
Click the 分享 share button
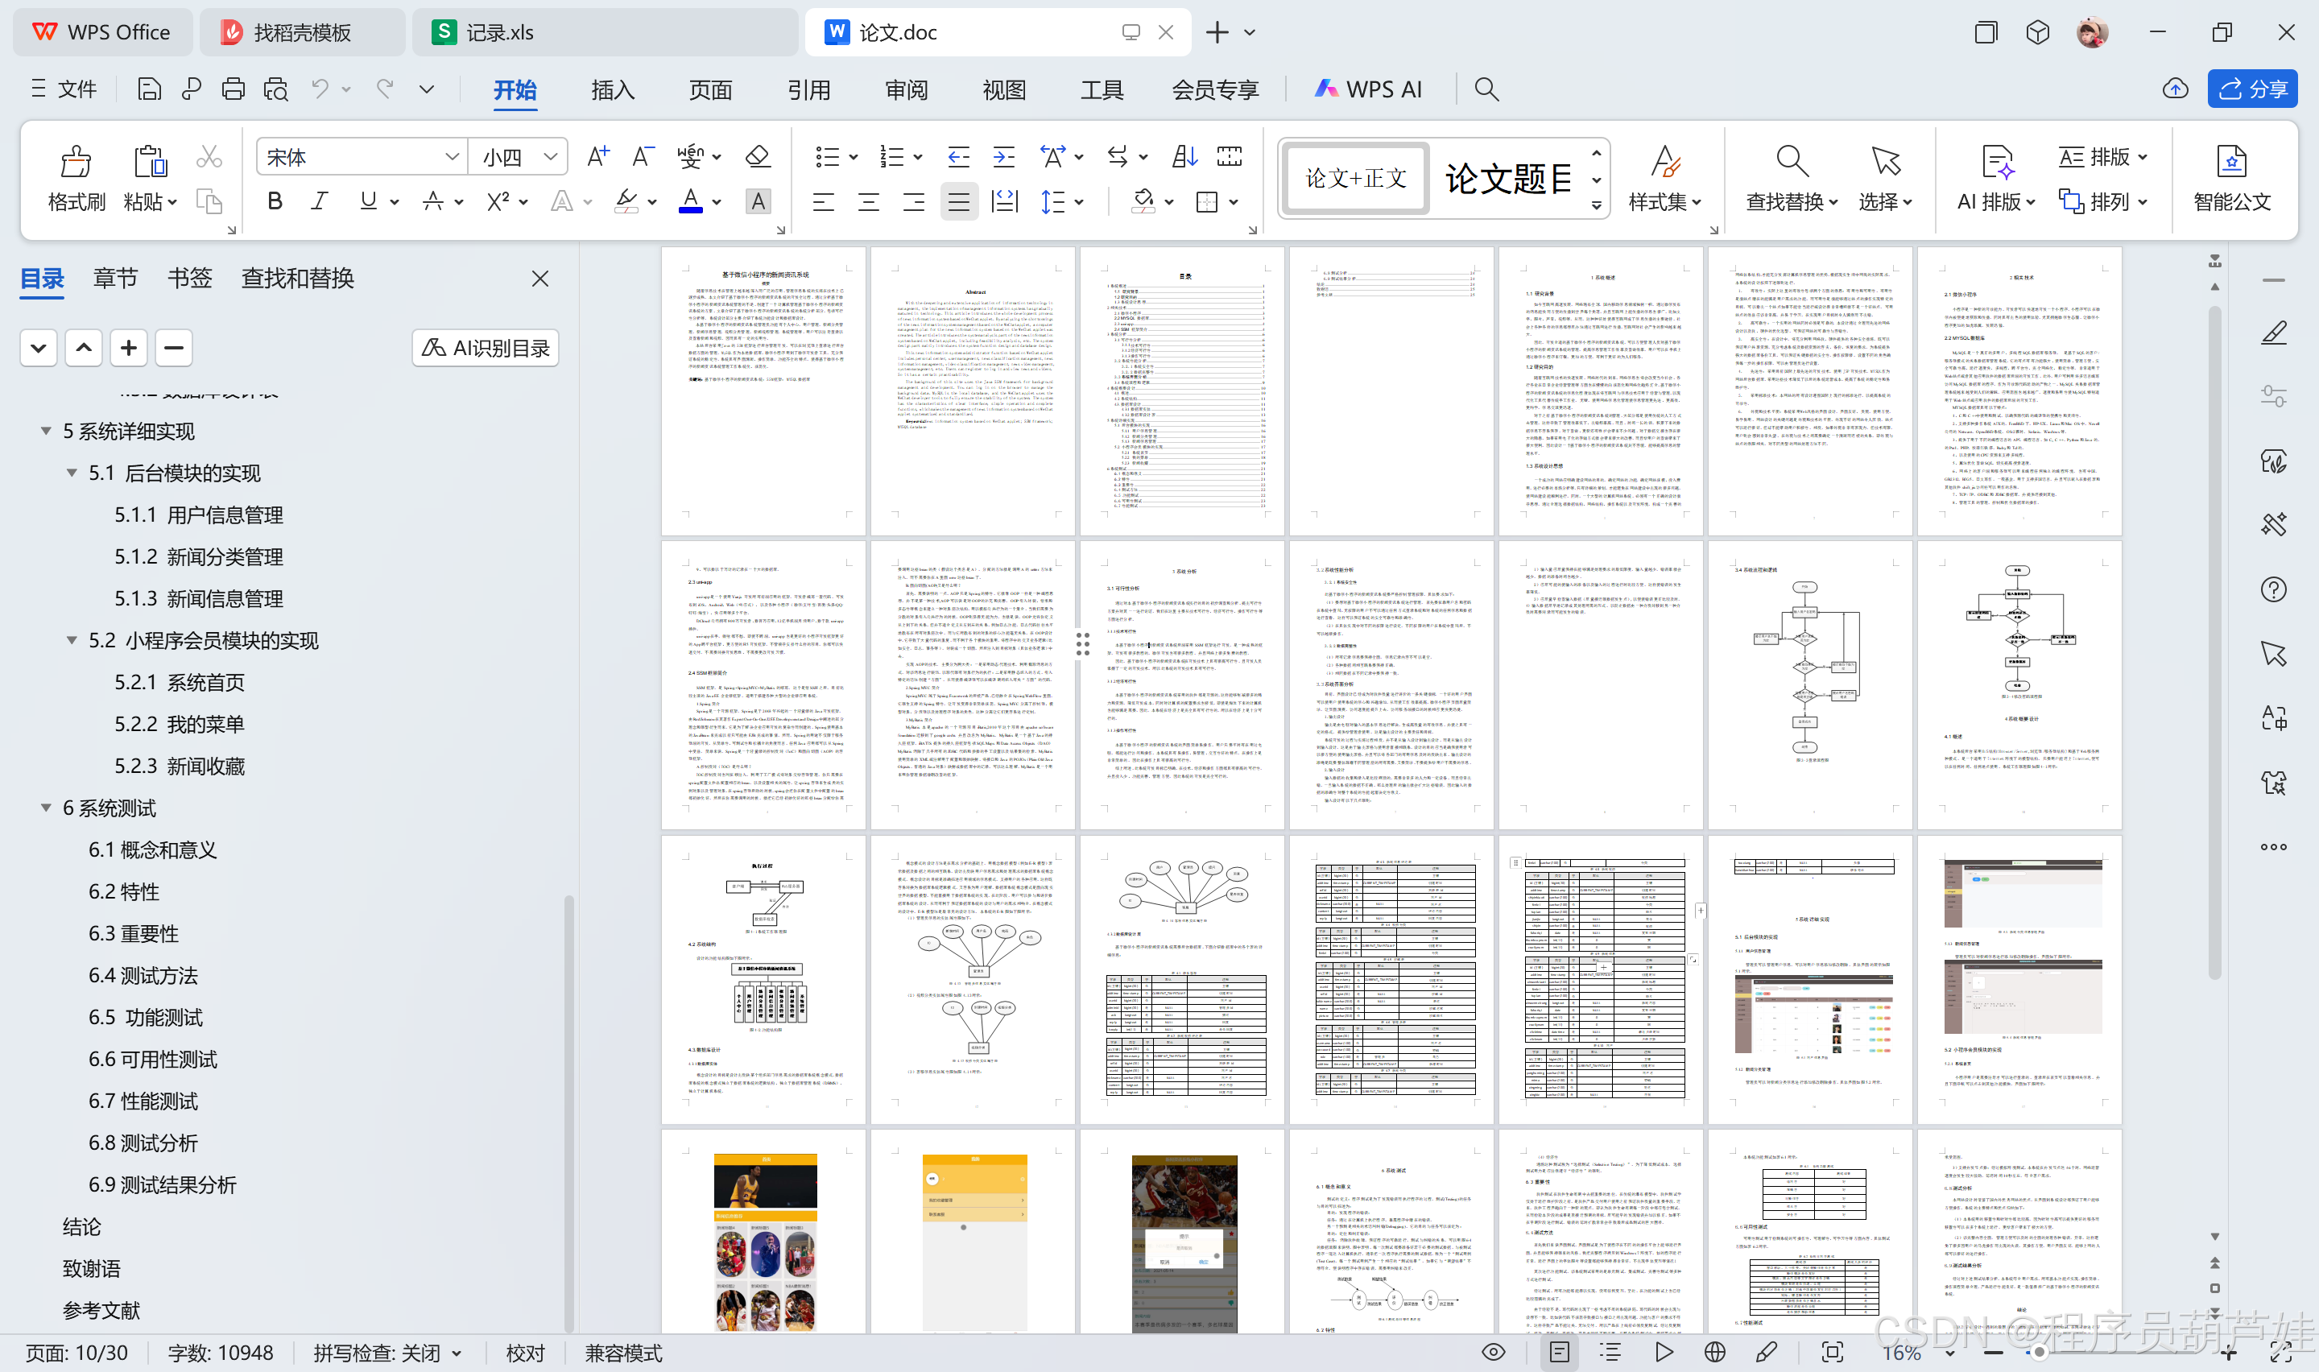[x=2252, y=89]
